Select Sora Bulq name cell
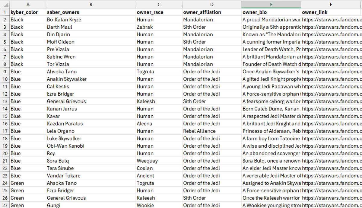 click(91, 161)
